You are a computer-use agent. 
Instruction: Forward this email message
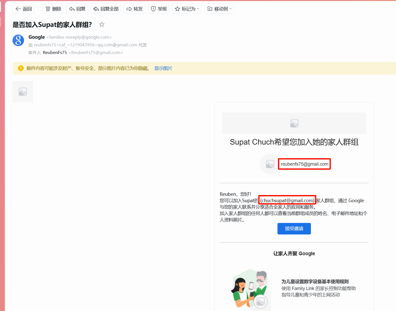click(134, 9)
